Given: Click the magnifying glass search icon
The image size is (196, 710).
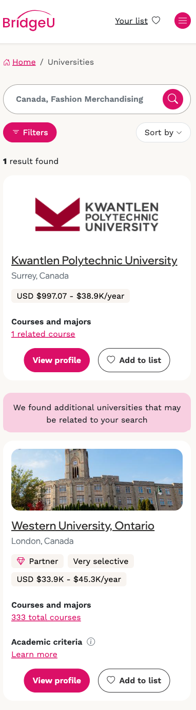Looking at the screenshot, I should coord(173,99).
